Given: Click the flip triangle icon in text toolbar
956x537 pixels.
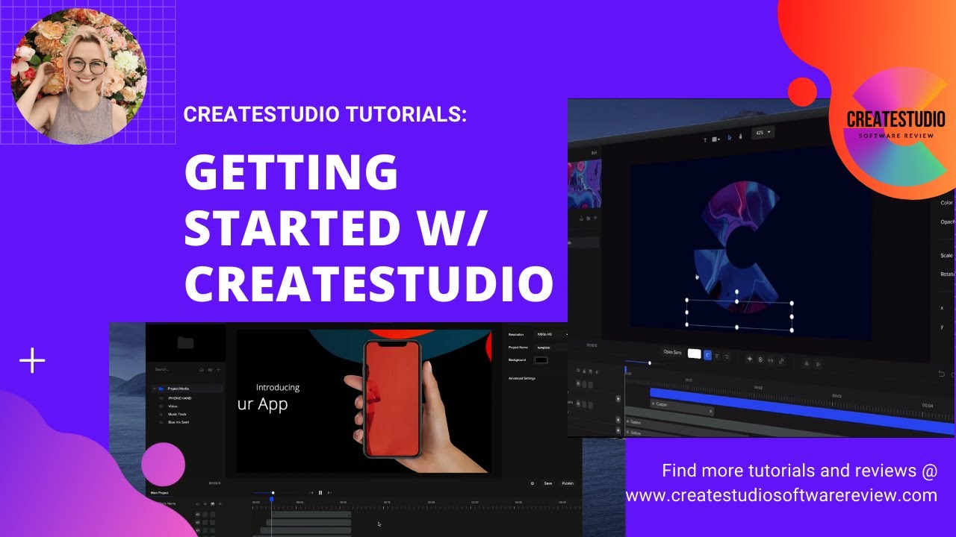Looking at the screenshot, I should tap(807, 363).
